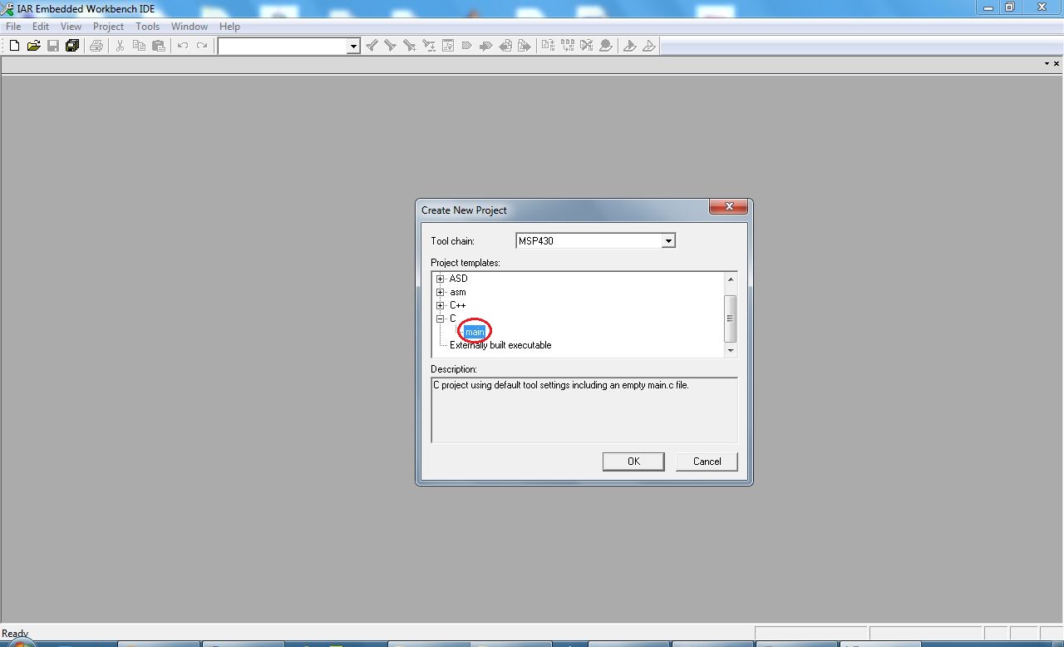Select the C++ template row

click(458, 305)
